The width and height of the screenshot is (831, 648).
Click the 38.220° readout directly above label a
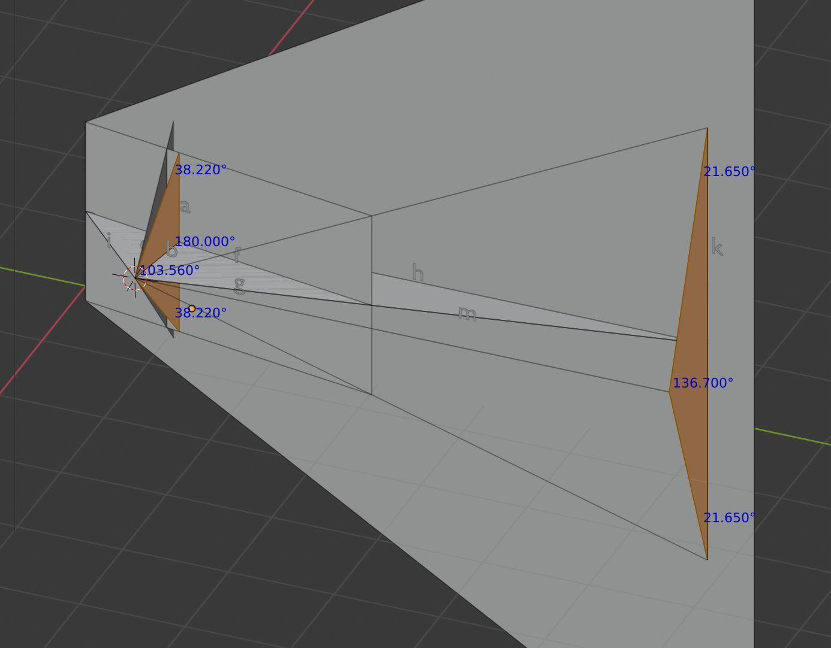coord(200,170)
